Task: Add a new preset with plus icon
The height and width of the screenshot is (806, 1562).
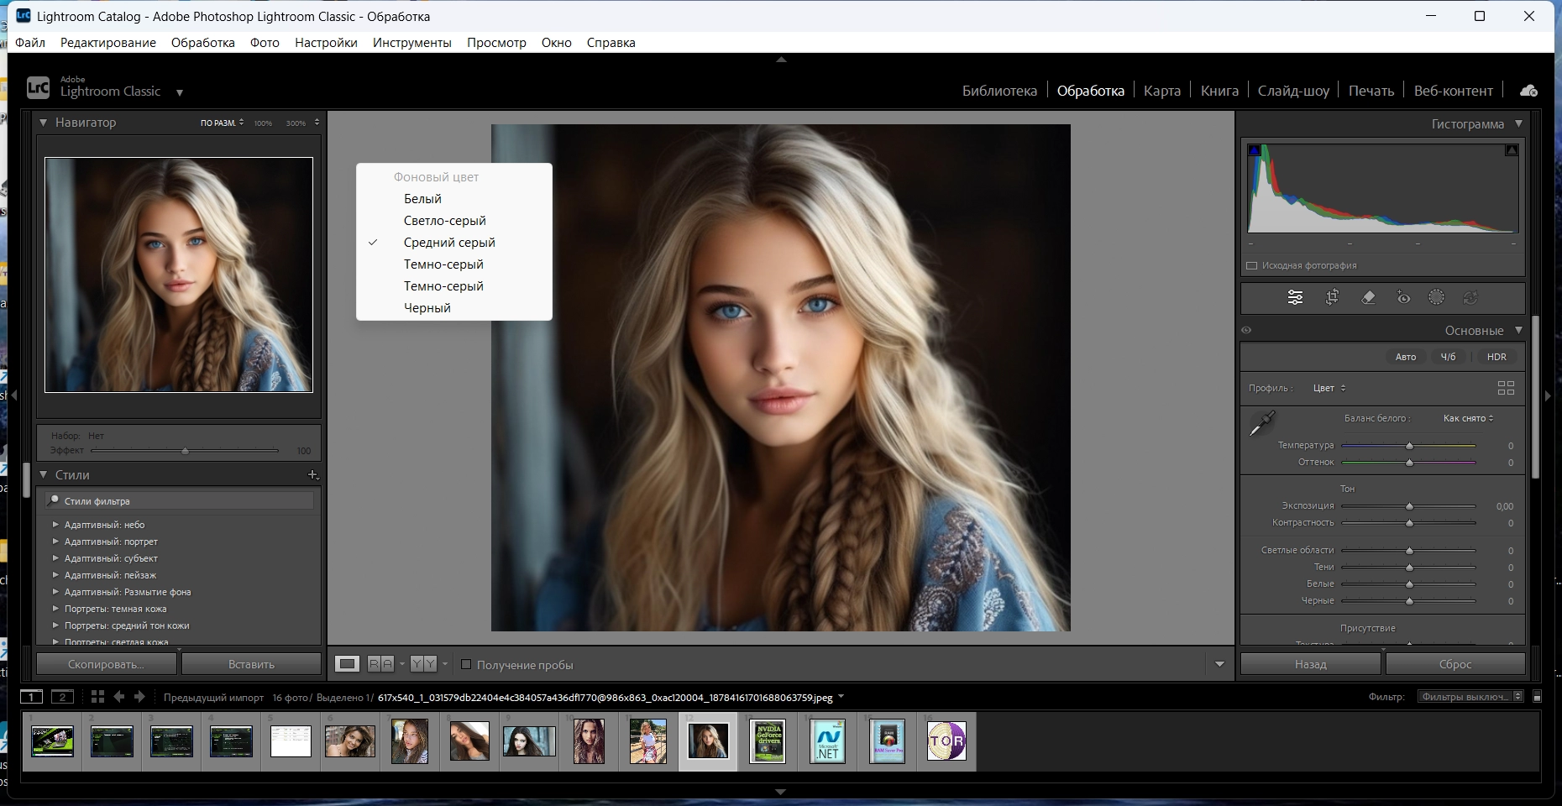Action: point(312,475)
